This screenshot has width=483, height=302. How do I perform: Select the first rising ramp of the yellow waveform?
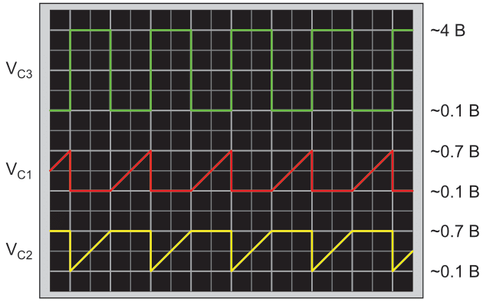90,251
